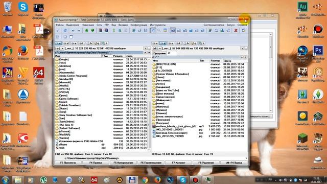This screenshot has width=327, height=184.
Task: Select the [Mozilla] folder in left panel
Action: [63, 85]
